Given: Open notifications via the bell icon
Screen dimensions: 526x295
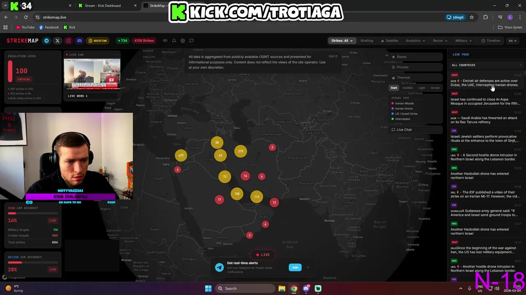Looking at the screenshot, I should (174, 41).
